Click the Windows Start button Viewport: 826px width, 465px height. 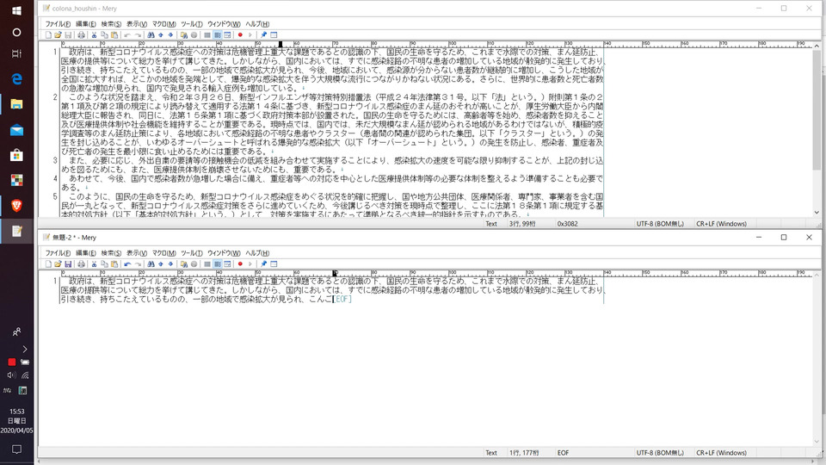(x=17, y=10)
